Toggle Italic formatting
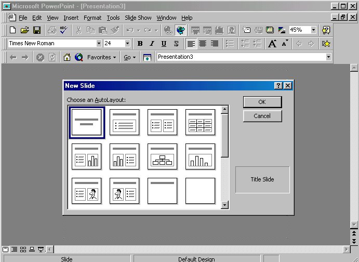Screen dimensions: 359x262 click(x=152, y=44)
